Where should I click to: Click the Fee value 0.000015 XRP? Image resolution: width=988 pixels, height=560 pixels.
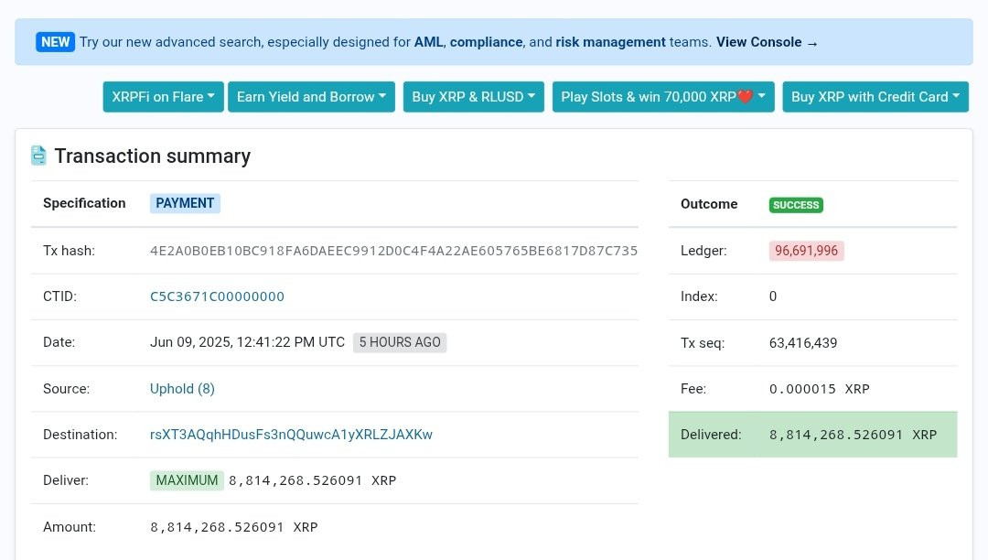tap(819, 389)
